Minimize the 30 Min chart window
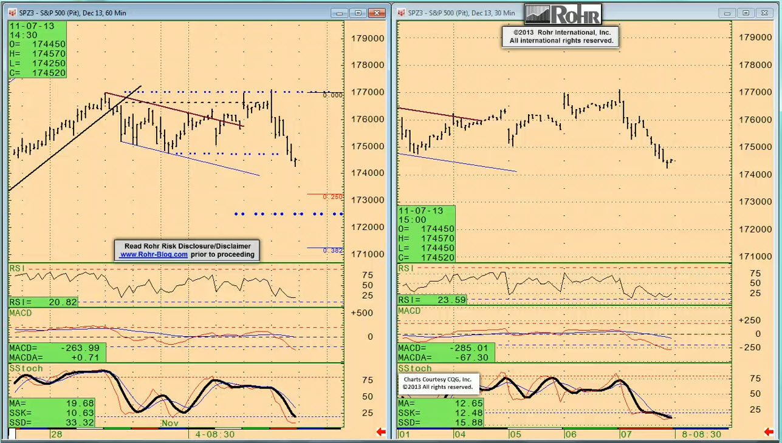Image resolution: width=782 pixels, height=443 pixels. click(x=727, y=13)
